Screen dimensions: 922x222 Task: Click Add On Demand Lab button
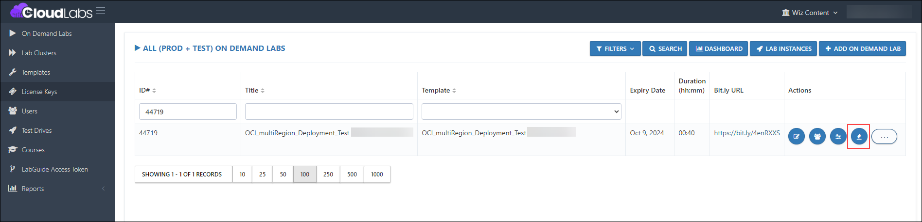[x=862, y=48]
